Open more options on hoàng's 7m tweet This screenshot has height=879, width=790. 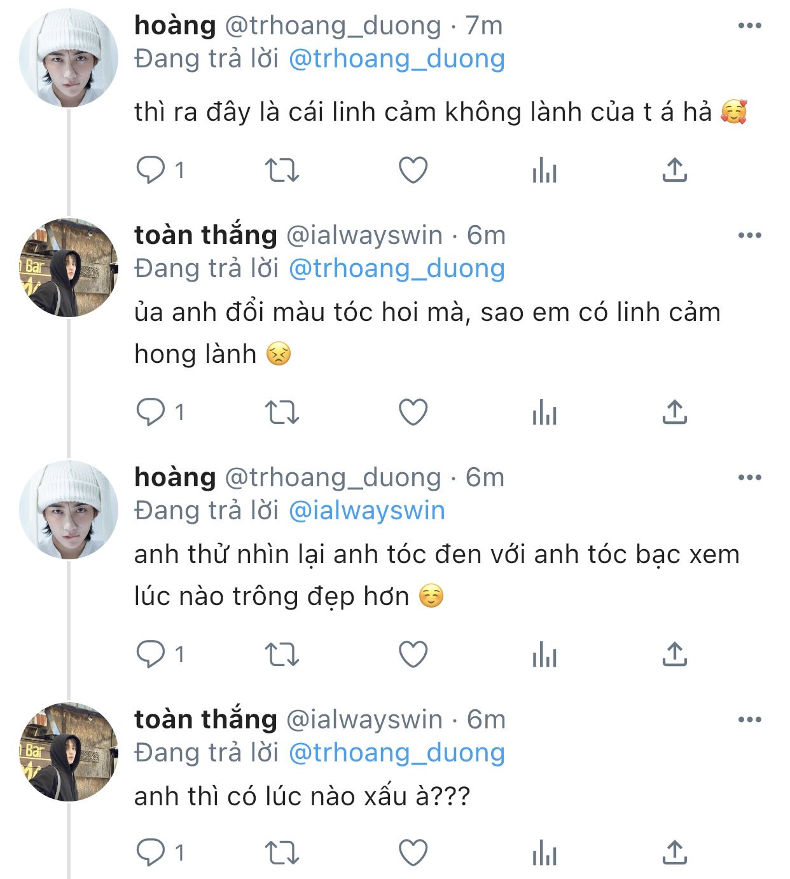(749, 26)
